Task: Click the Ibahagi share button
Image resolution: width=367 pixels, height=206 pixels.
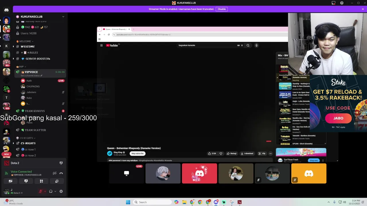Action: 231,153
